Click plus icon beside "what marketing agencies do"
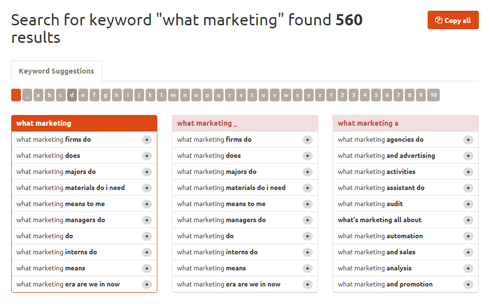490x304 pixels. [x=468, y=140]
